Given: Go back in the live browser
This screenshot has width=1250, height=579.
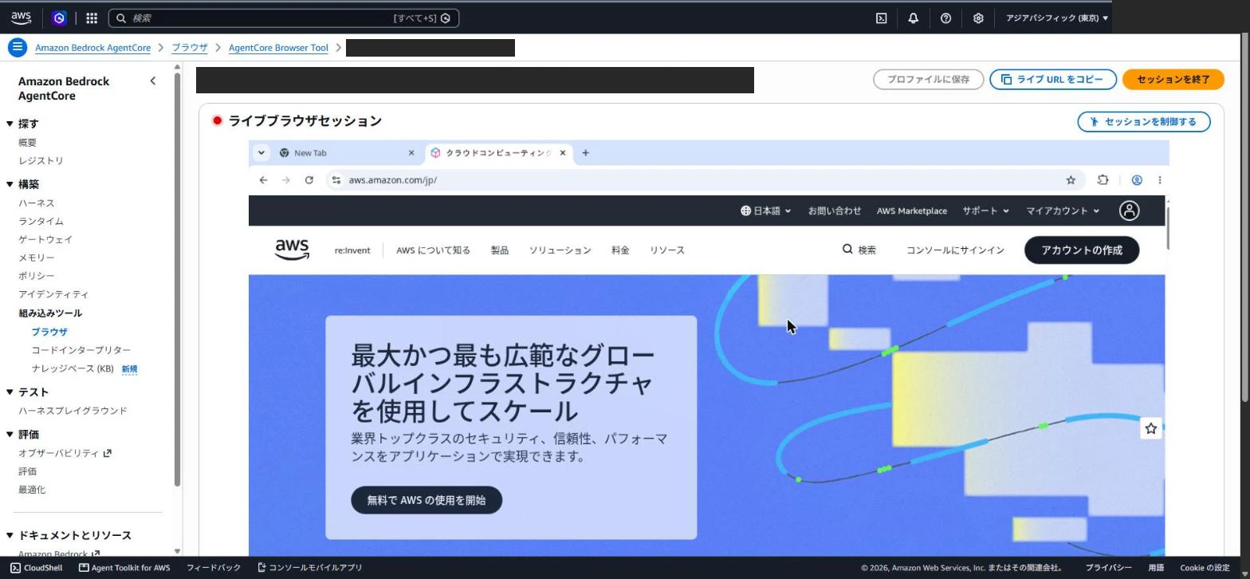Looking at the screenshot, I should (263, 179).
